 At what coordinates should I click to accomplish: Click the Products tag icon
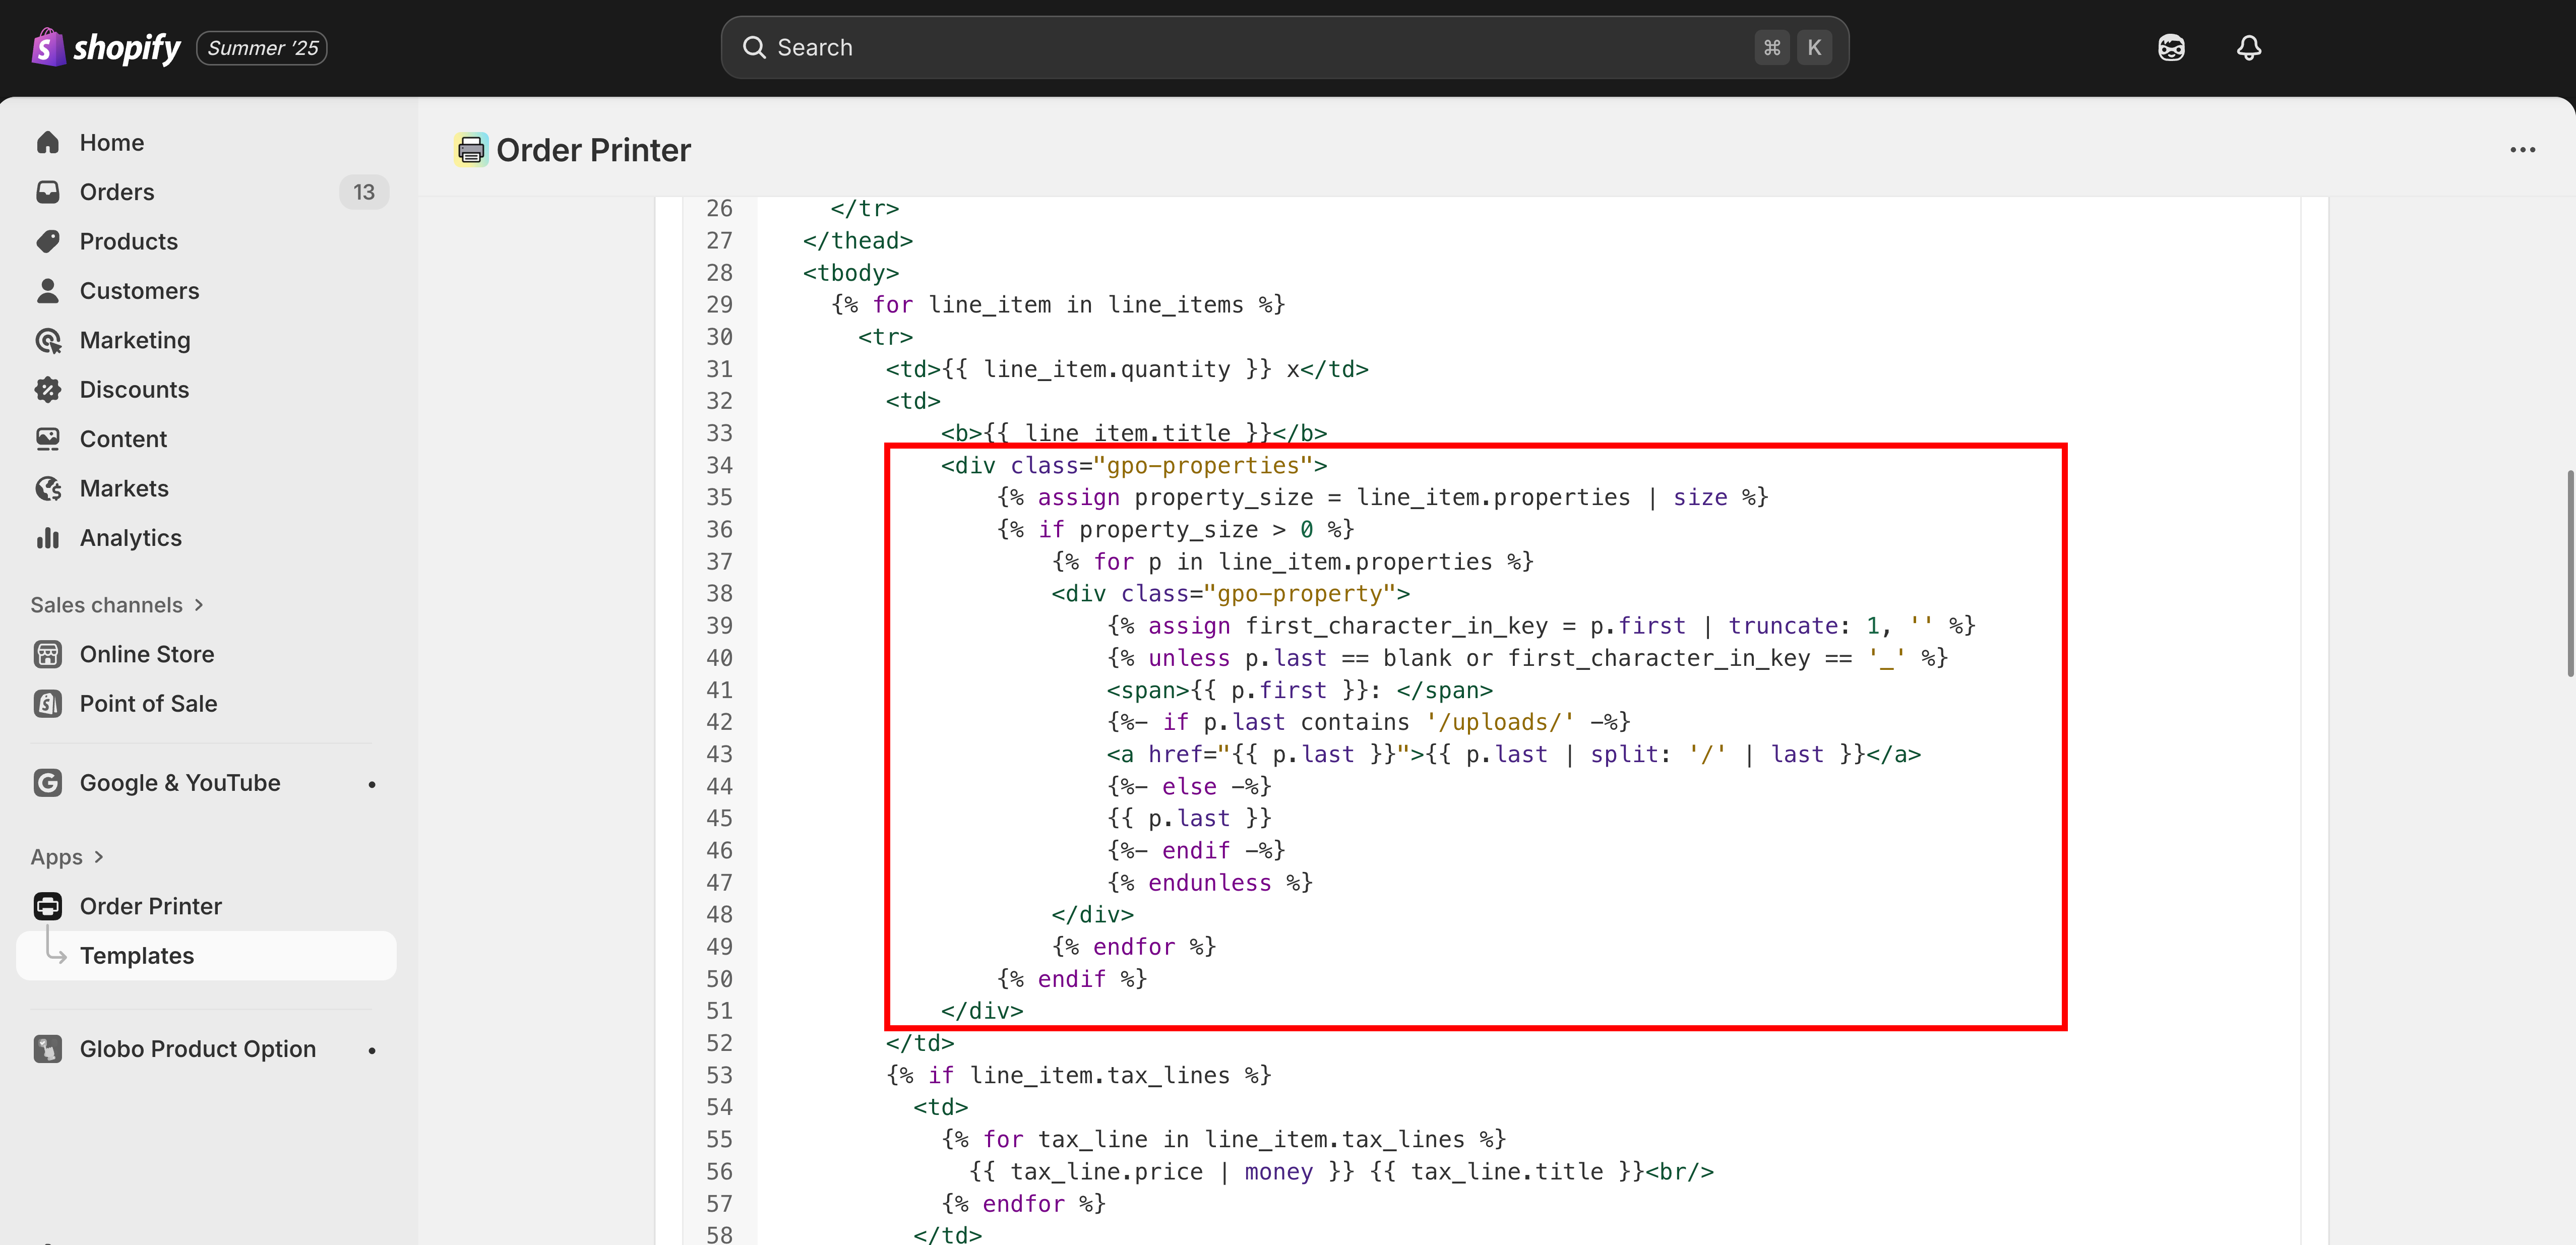48,241
